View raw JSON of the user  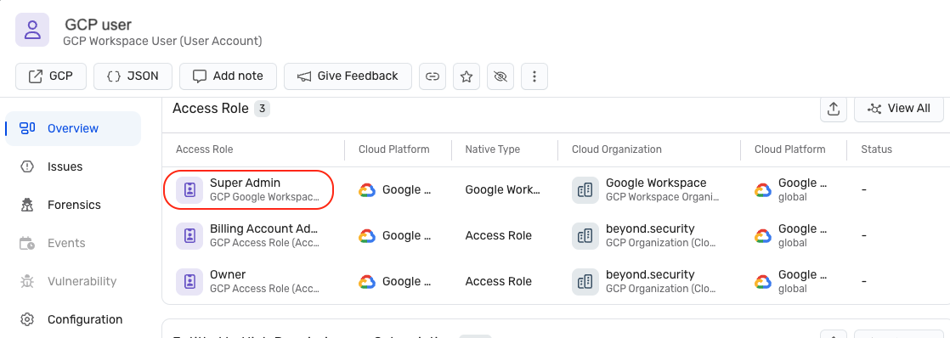point(133,76)
